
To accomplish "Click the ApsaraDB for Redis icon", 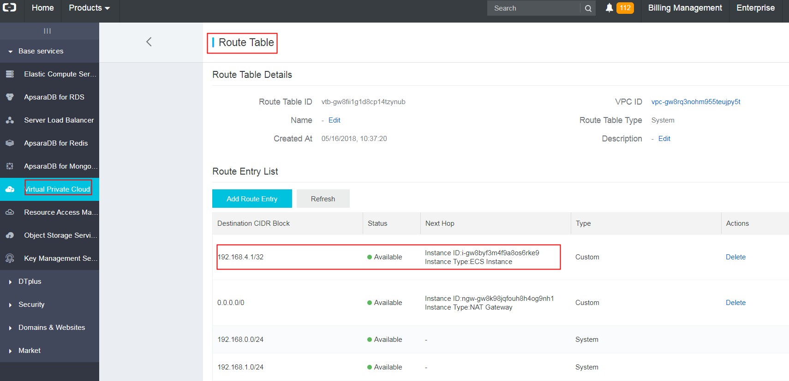I will [x=10, y=143].
